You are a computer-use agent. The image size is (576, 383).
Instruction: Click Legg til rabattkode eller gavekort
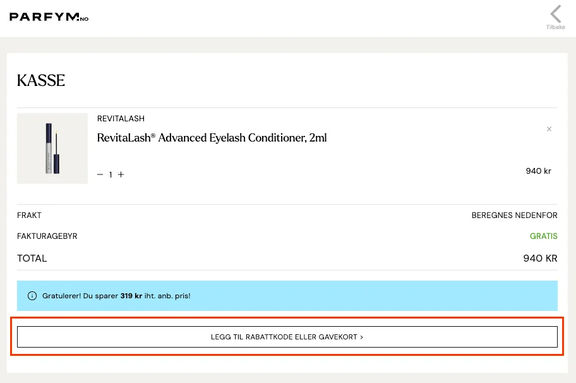pos(287,337)
